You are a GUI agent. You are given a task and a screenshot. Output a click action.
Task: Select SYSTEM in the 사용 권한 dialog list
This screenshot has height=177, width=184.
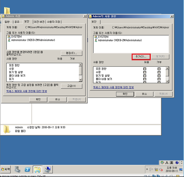point(101,37)
